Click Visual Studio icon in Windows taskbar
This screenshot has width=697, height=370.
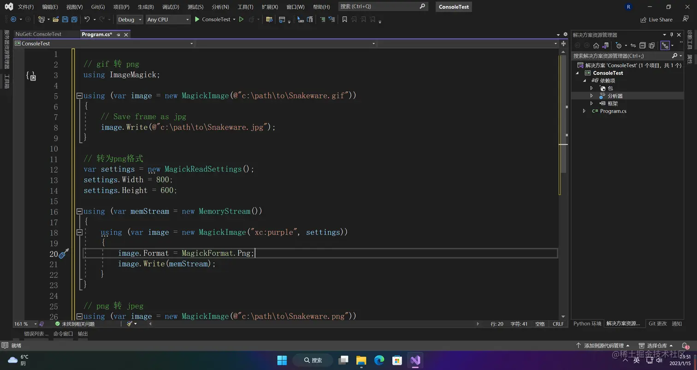(415, 360)
